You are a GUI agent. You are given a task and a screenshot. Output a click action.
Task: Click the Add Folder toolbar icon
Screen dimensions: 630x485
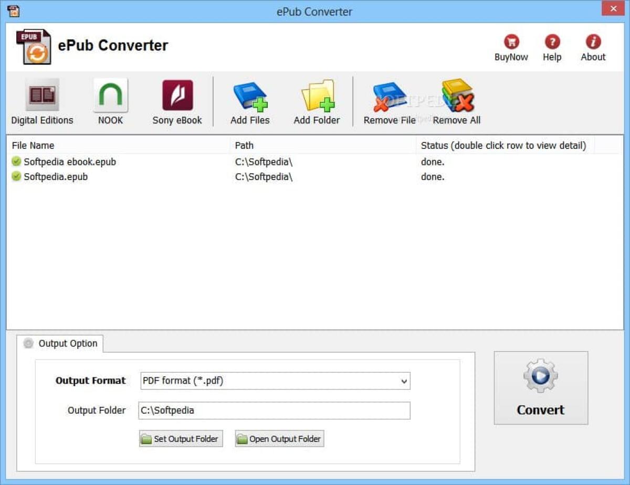[316, 97]
